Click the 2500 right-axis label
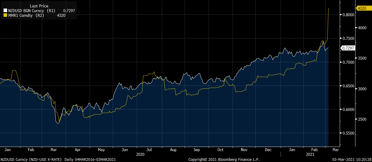 tap(363, 119)
